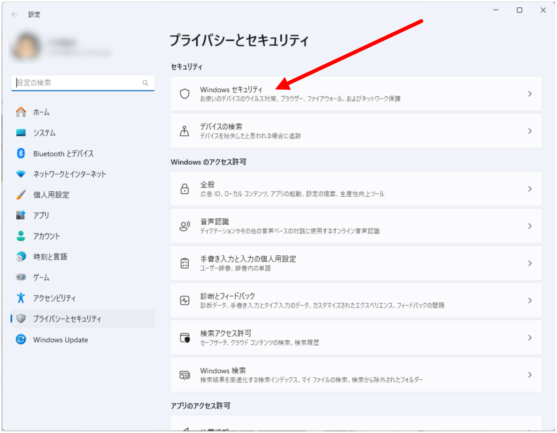Screen dimensions: 557x433
Task: Open the 診断とフィードバック entry
Action: pyautogui.click(x=227, y=296)
